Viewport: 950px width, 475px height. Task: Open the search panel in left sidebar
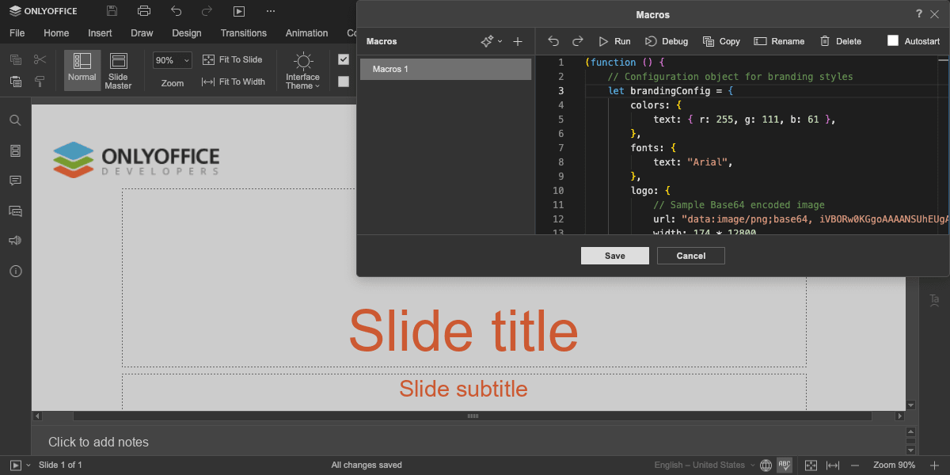point(15,120)
